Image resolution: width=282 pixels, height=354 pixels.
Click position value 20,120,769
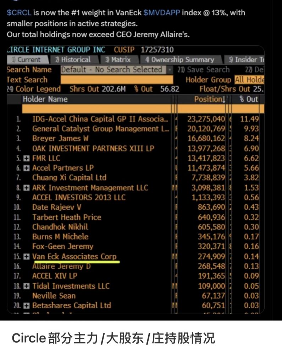206,129
